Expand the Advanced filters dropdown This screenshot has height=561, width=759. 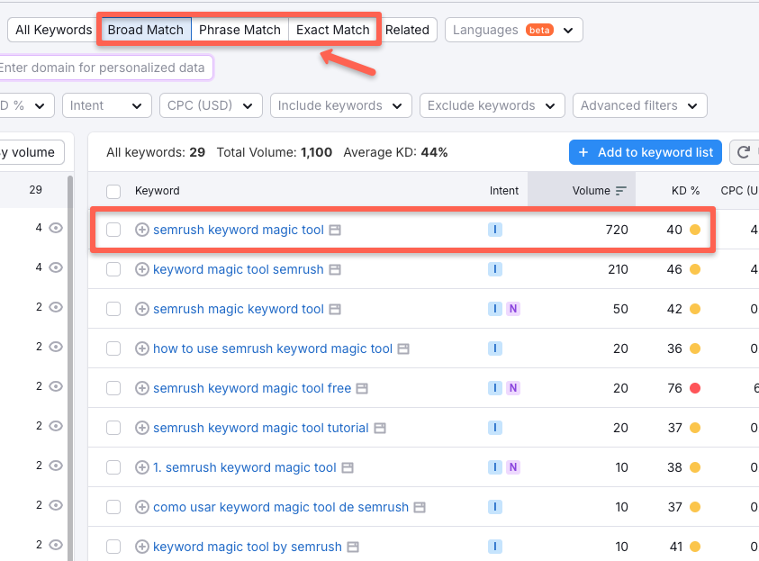pos(639,105)
